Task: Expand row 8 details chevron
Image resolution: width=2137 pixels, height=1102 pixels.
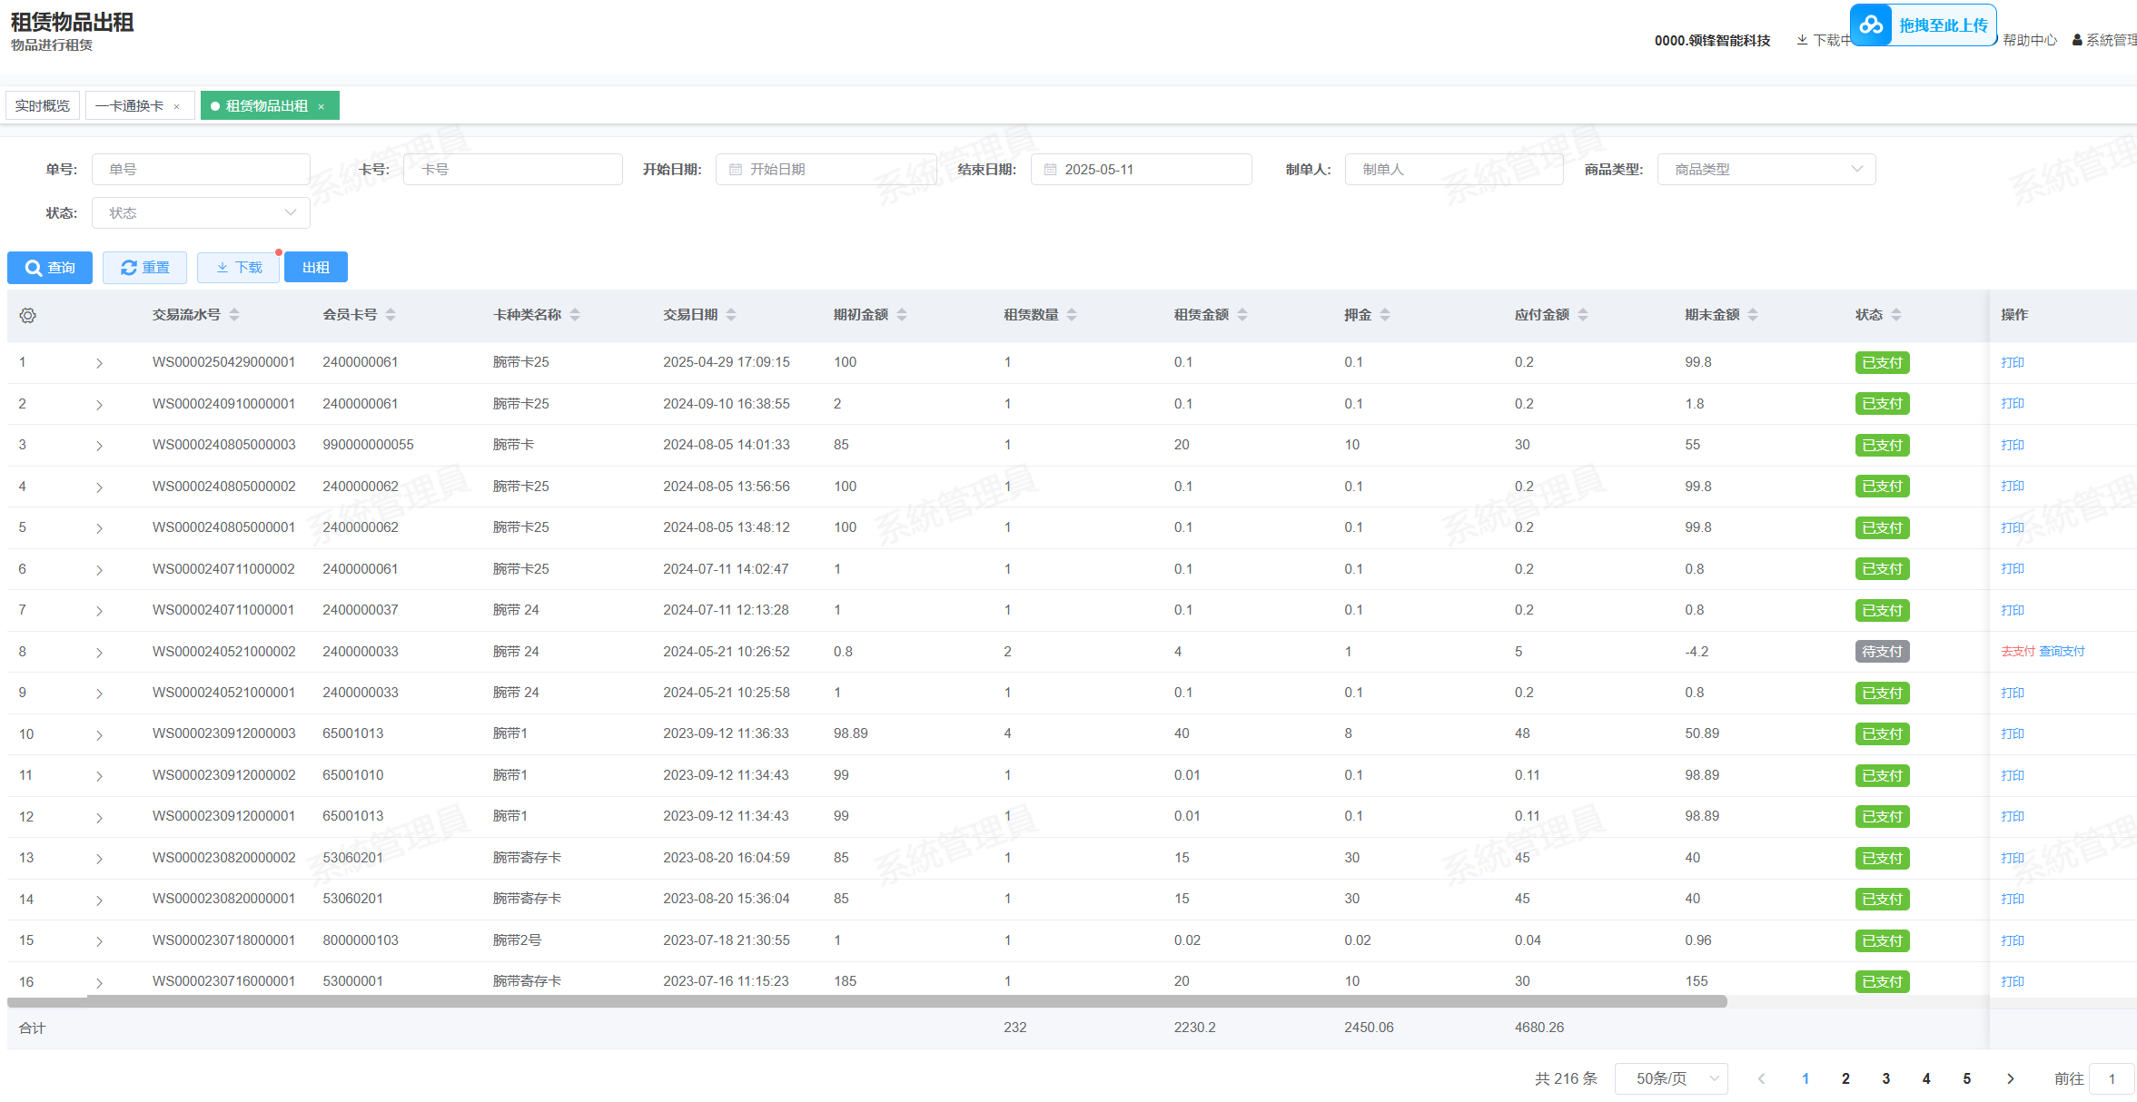Action: [x=99, y=653]
